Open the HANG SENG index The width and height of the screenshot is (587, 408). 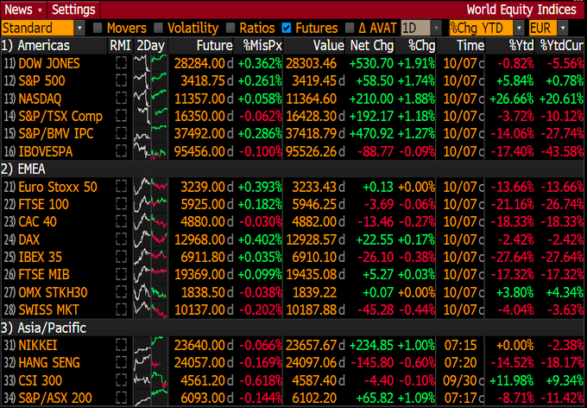coord(49,363)
